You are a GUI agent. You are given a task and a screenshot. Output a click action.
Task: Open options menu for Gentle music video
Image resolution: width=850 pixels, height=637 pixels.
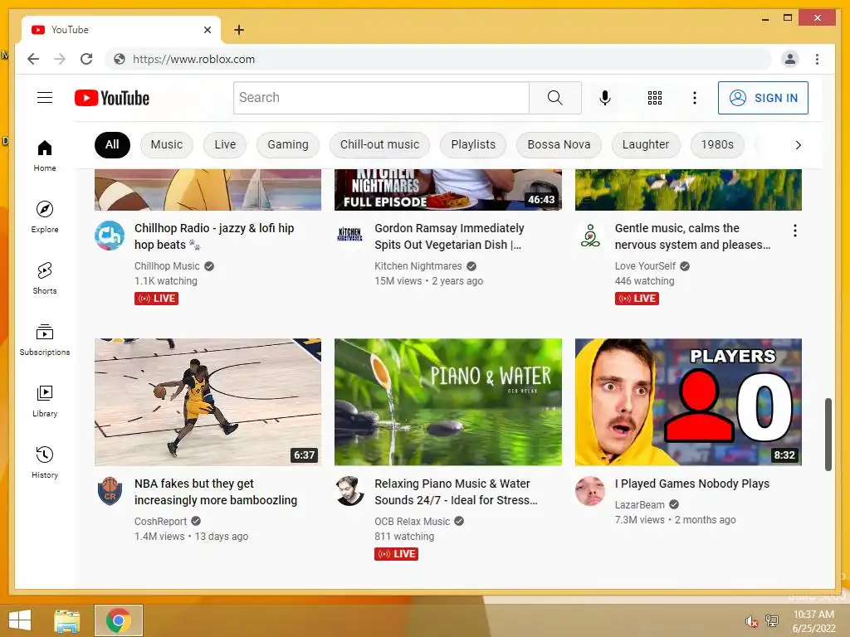(794, 231)
